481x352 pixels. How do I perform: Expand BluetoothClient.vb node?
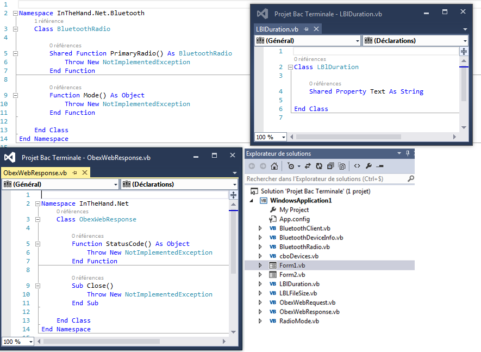(x=260, y=228)
